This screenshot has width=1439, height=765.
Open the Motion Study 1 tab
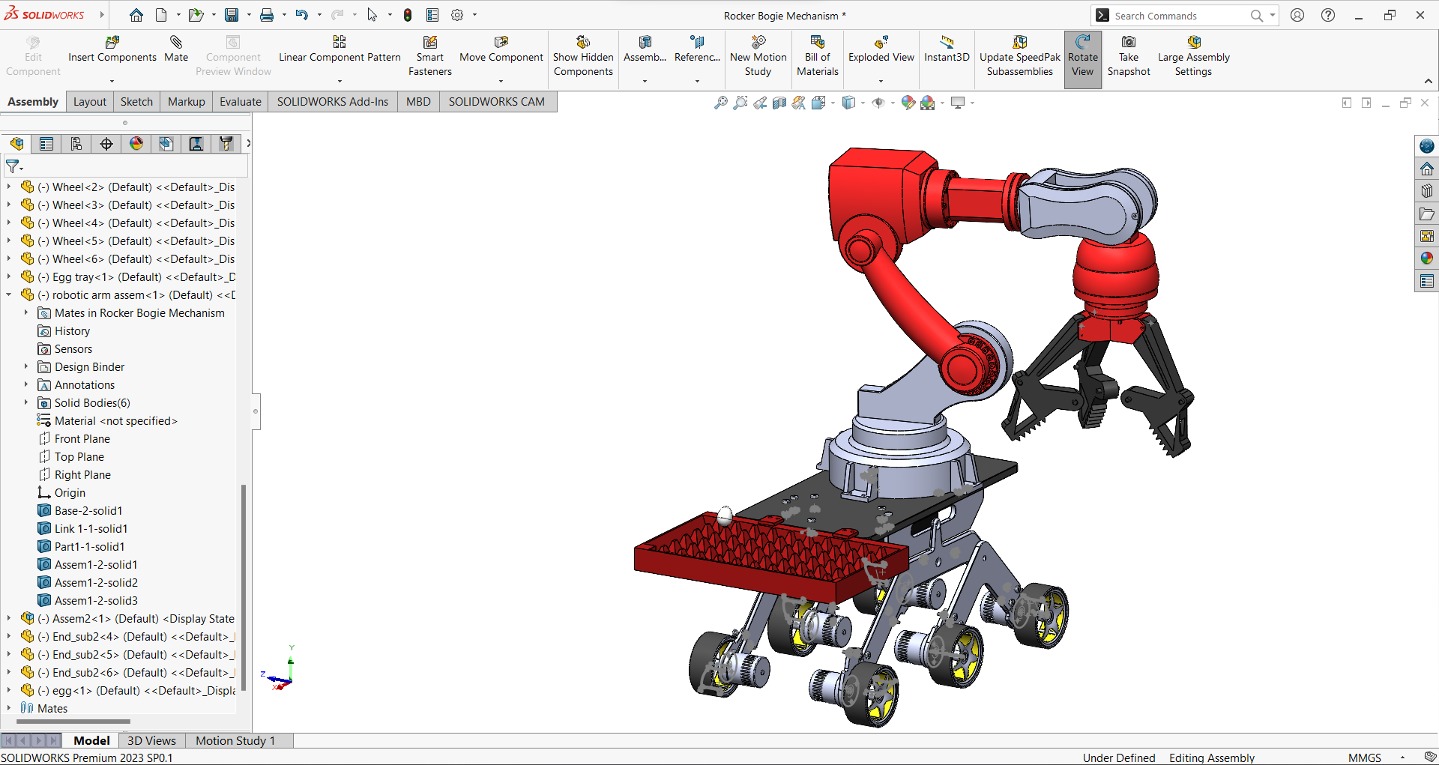[235, 740]
